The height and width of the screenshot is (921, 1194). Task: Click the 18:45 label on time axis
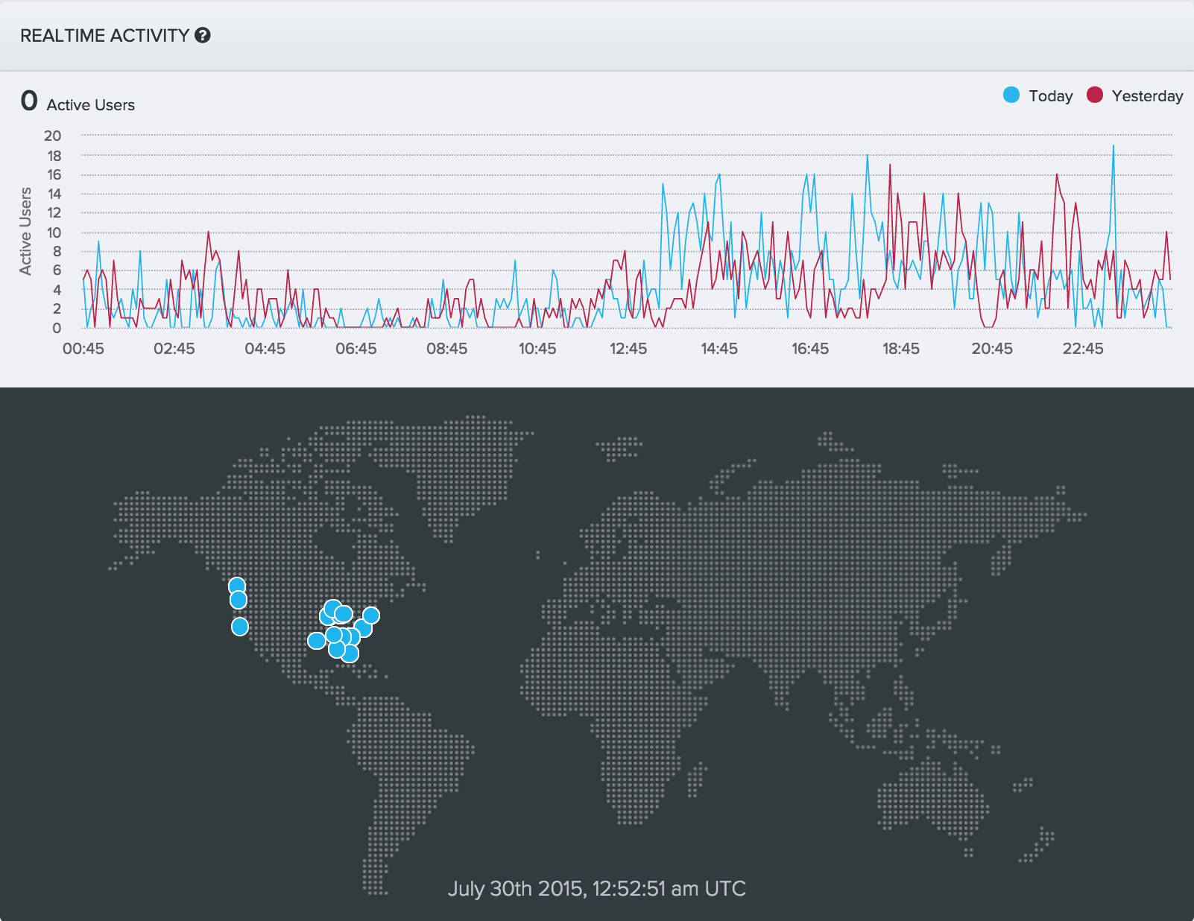pos(900,349)
